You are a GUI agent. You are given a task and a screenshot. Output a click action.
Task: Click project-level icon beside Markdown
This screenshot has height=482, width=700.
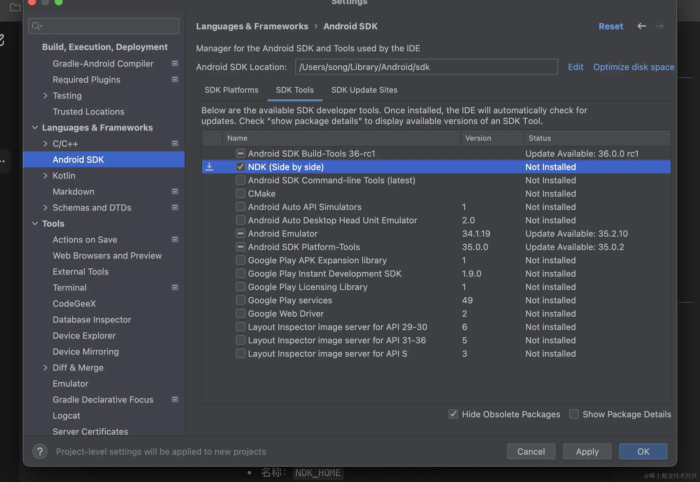click(x=175, y=191)
